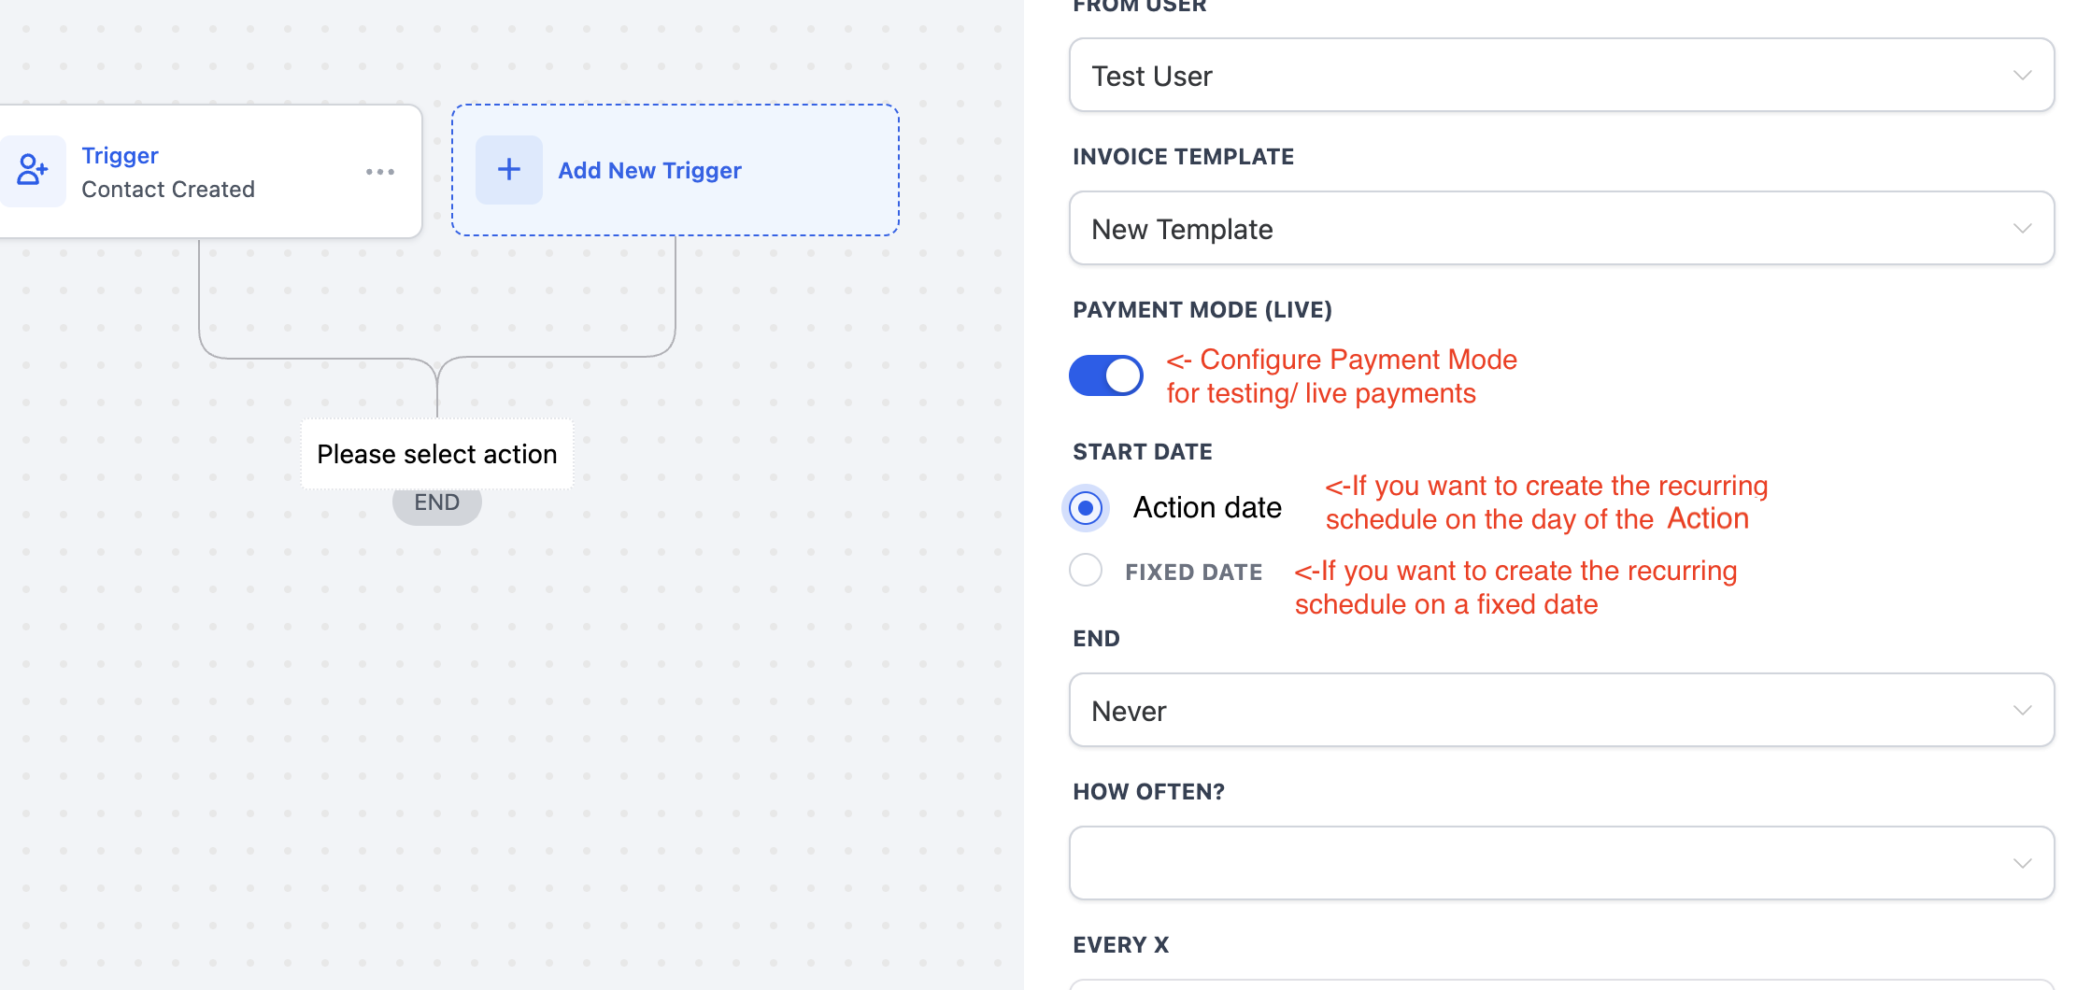
Task: Select the Fixed Date radio button
Action: coord(1086,570)
